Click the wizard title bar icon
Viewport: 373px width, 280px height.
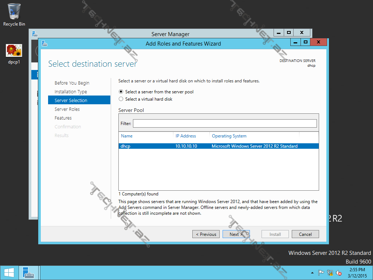tap(44, 43)
